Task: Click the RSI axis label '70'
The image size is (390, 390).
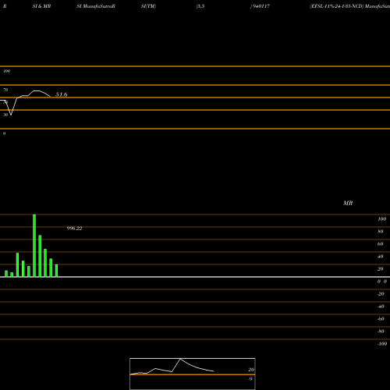Action: coord(5,90)
